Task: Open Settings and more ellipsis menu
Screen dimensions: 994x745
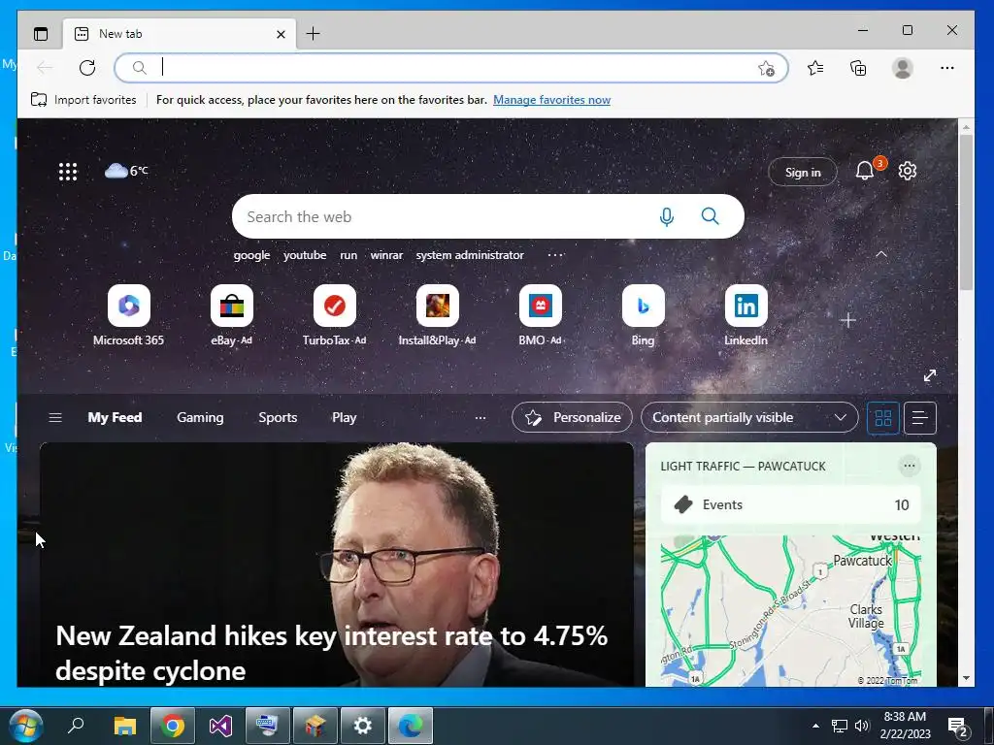Action: point(947,68)
